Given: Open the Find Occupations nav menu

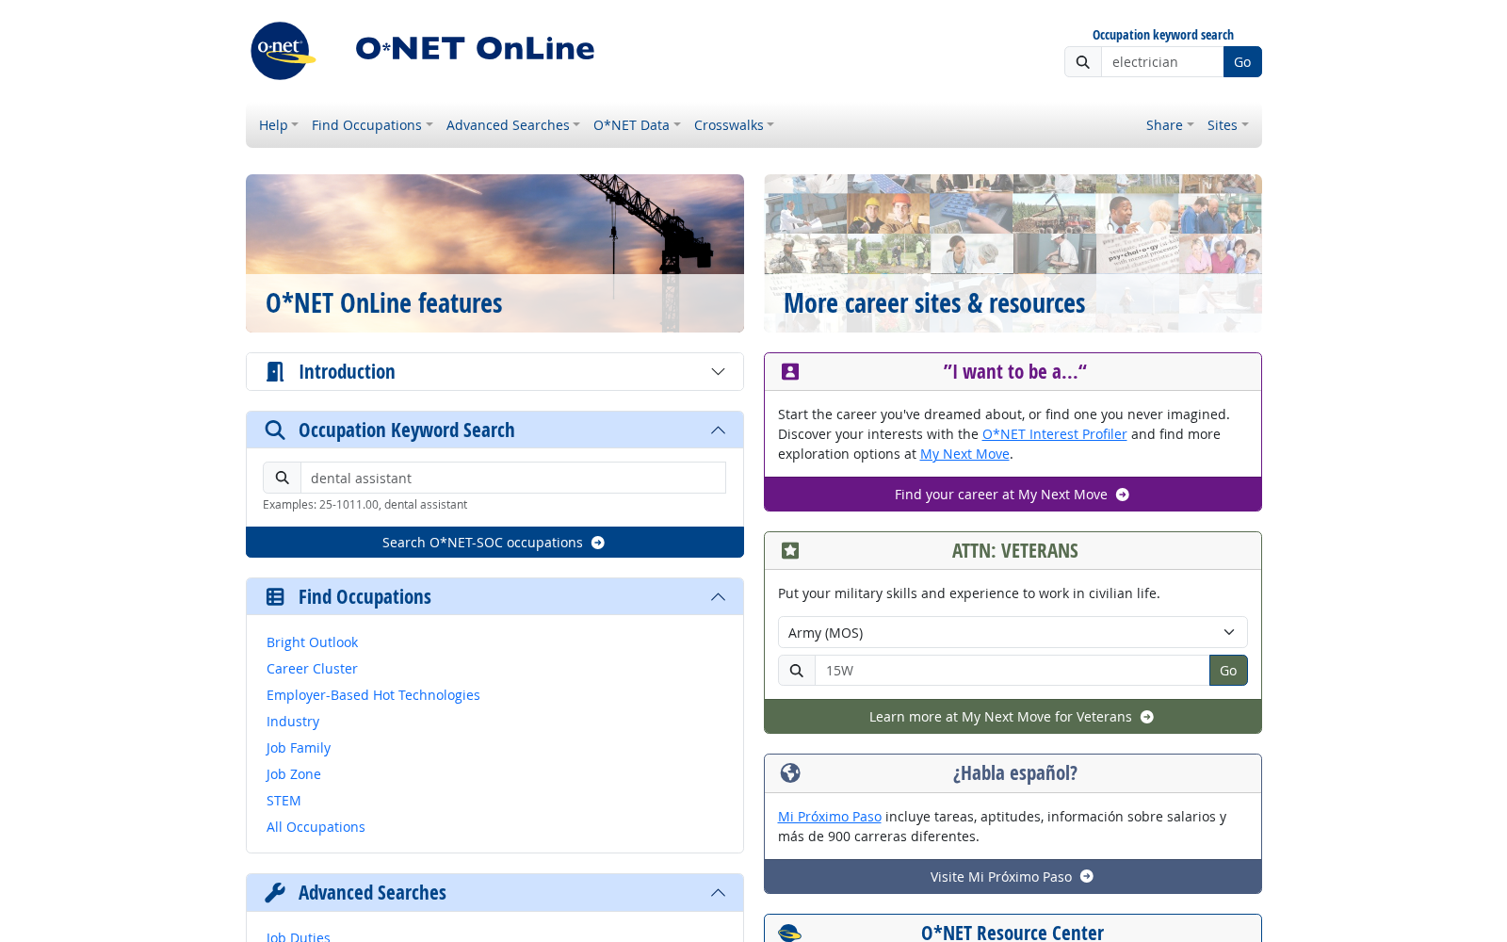Looking at the screenshot, I should point(372,125).
